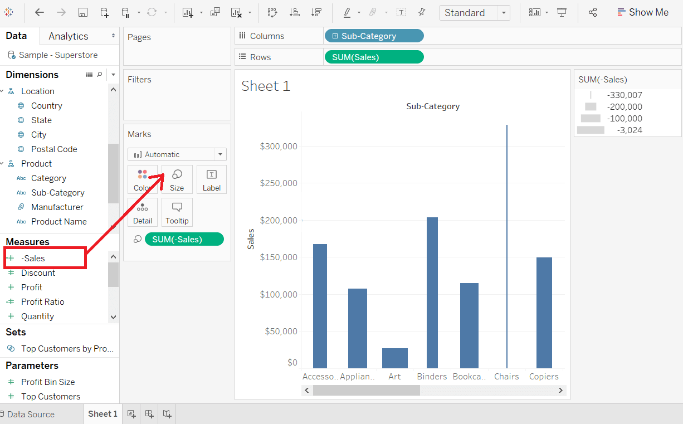Collapse the Product hierarchy
Image resolution: width=683 pixels, height=424 pixels.
2,164
